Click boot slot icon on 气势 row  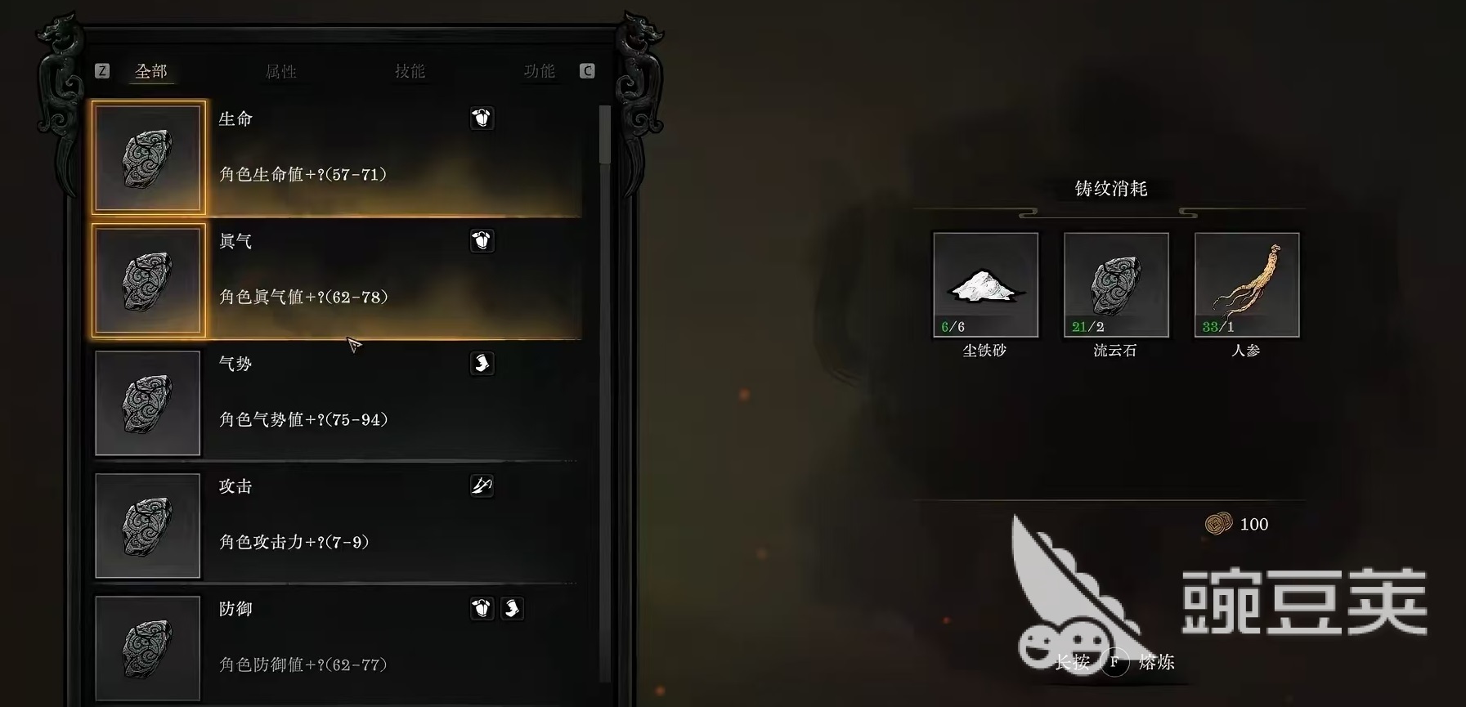[482, 364]
